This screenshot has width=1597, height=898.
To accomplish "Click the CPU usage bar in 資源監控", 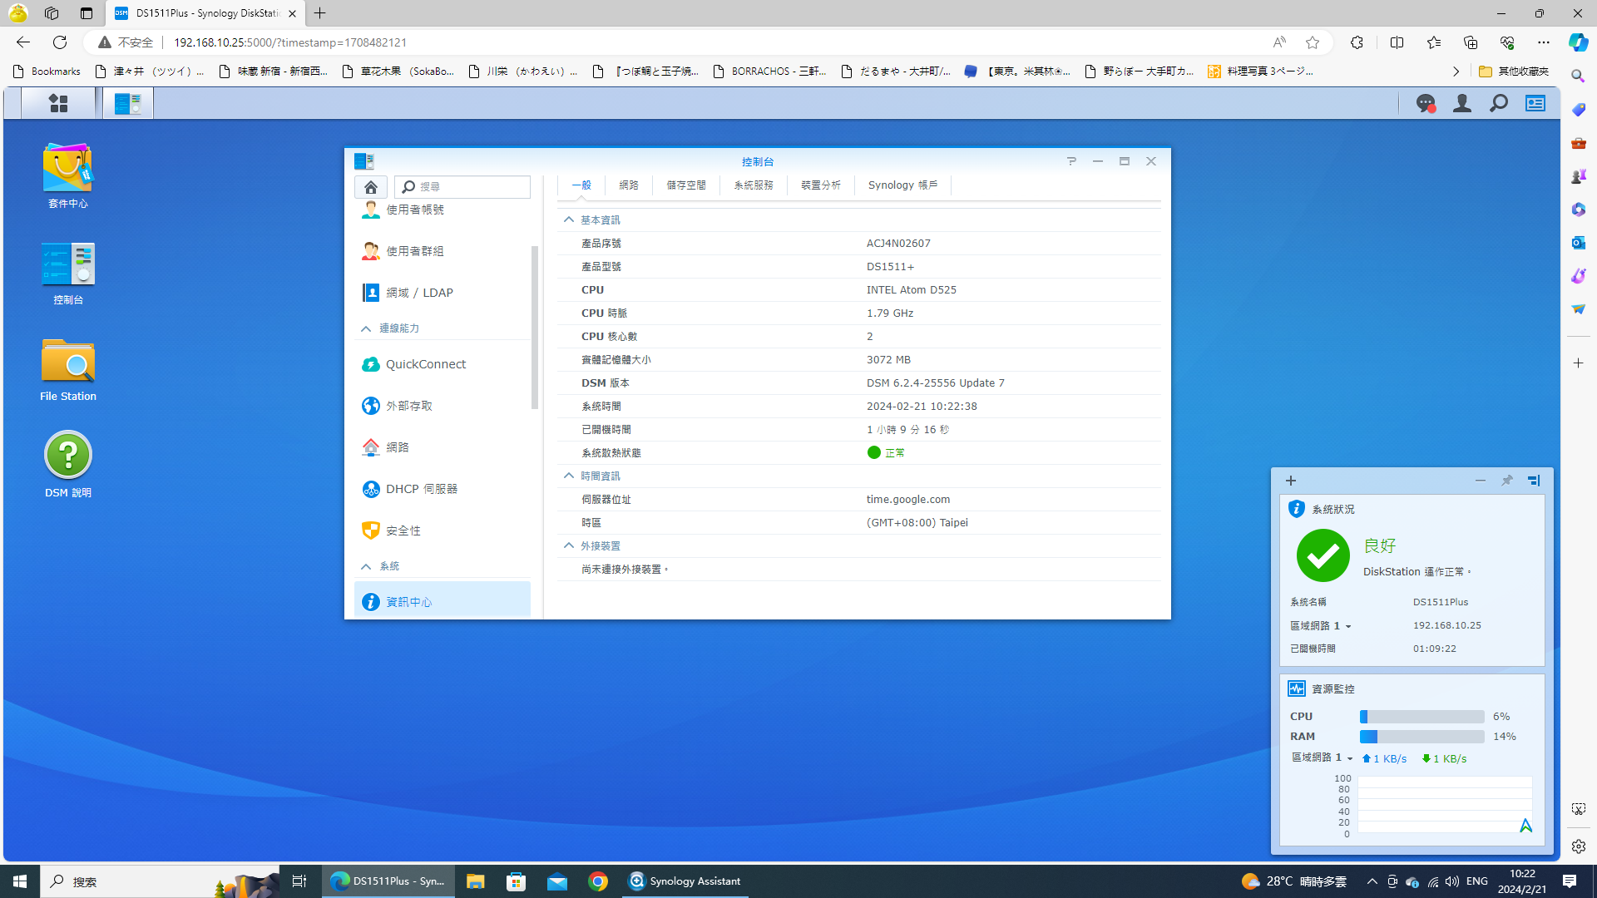I will pos(1422,717).
